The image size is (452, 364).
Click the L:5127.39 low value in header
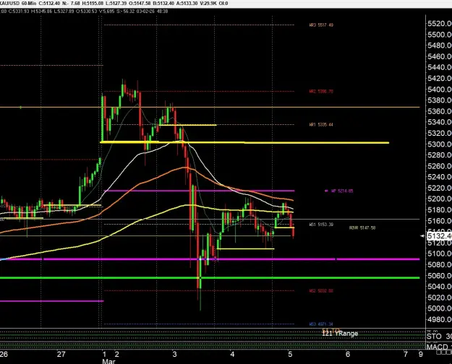click(x=116, y=4)
